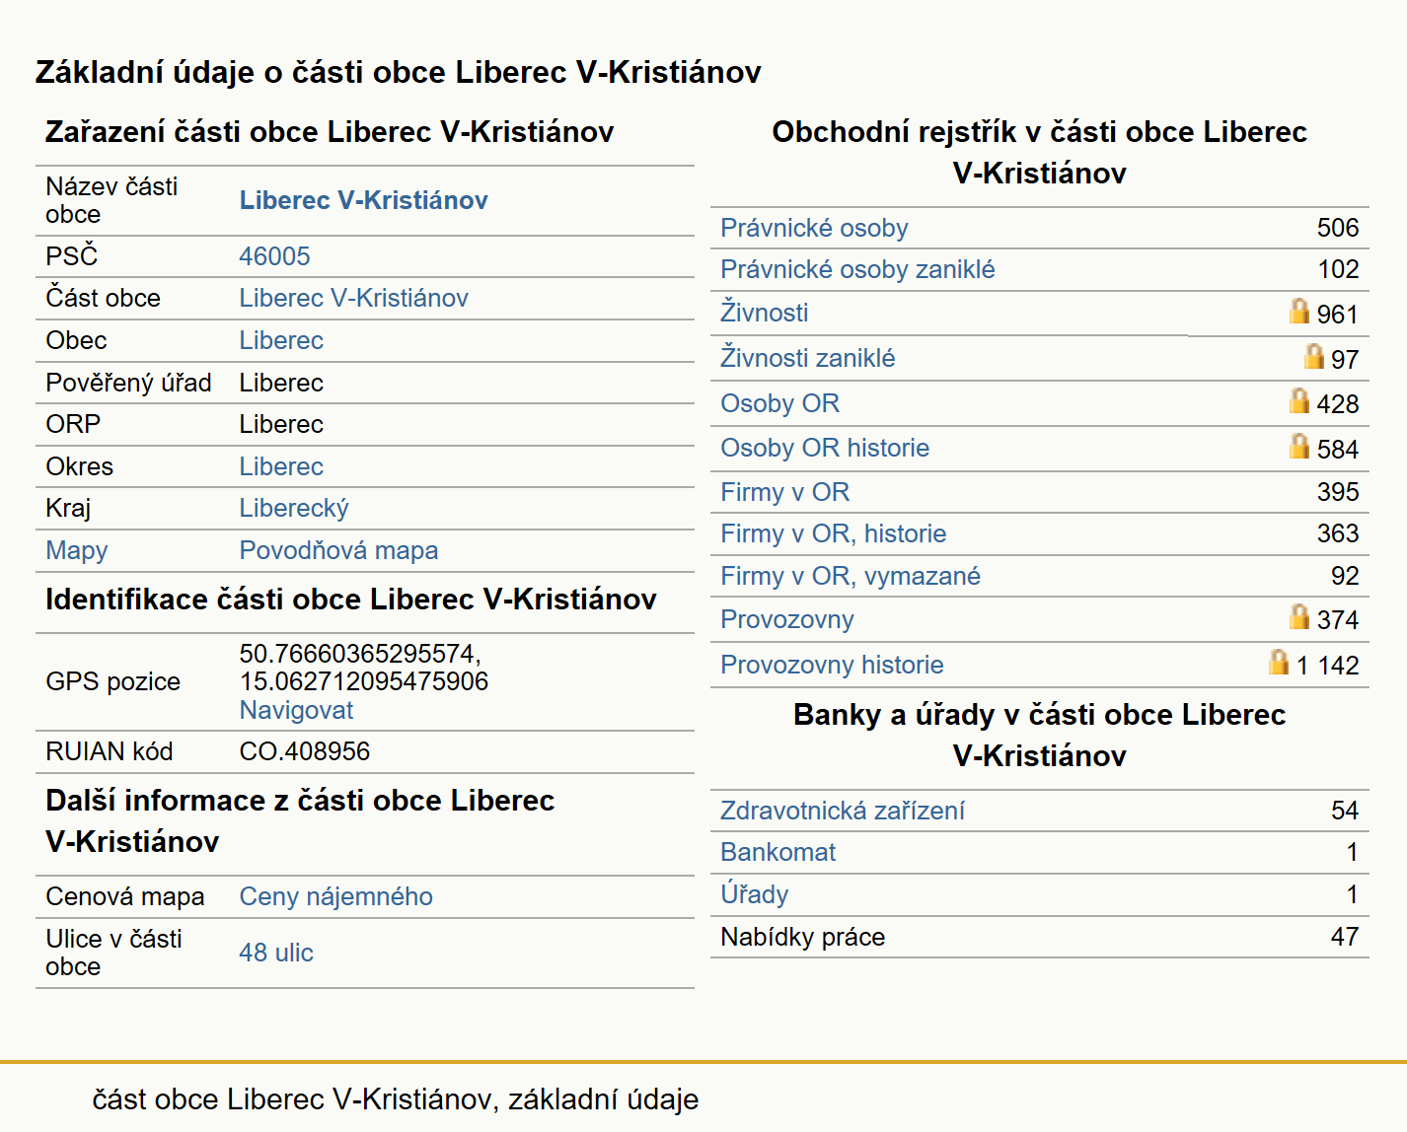Click the lock icon next to Živnosti zaniklé 97
Viewport: 1407px width, 1132px height.
point(1313,355)
